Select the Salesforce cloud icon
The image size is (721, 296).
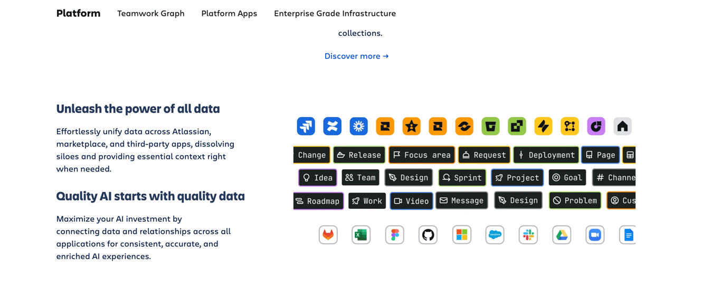point(495,235)
